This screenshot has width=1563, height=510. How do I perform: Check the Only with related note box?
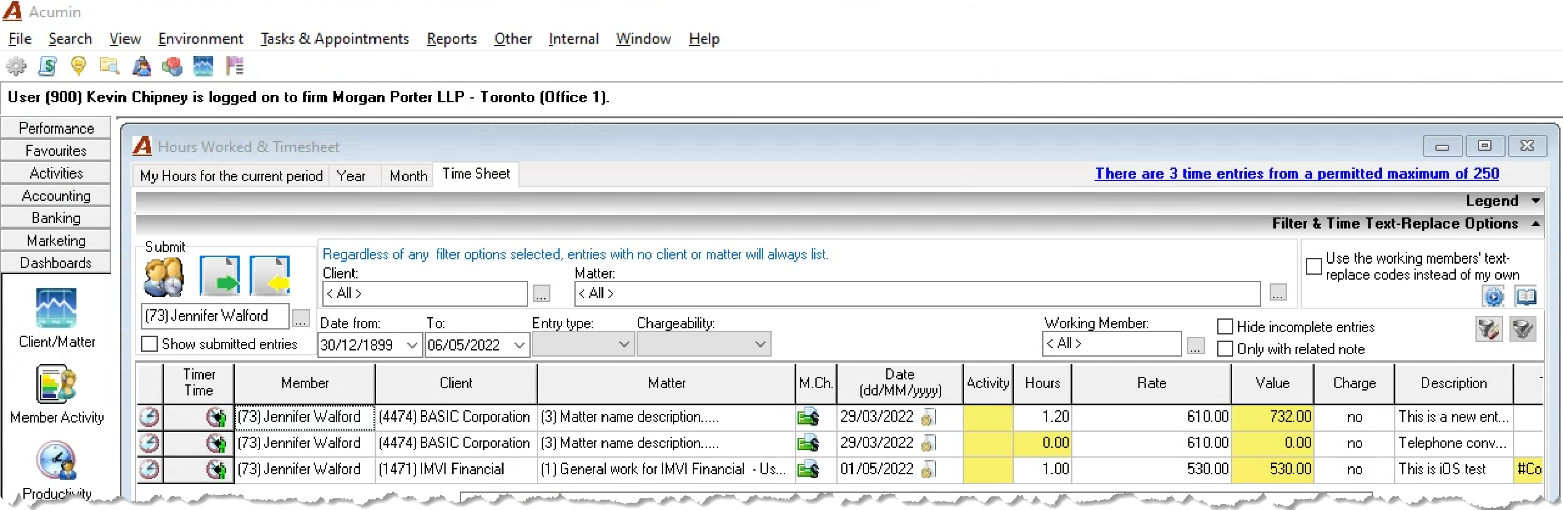[1225, 349]
